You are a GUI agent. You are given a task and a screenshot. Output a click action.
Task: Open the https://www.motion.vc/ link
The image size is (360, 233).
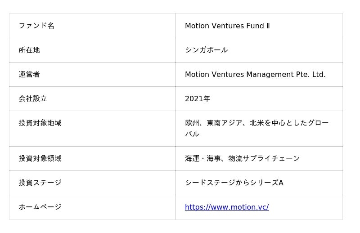click(x=227, y=207)
